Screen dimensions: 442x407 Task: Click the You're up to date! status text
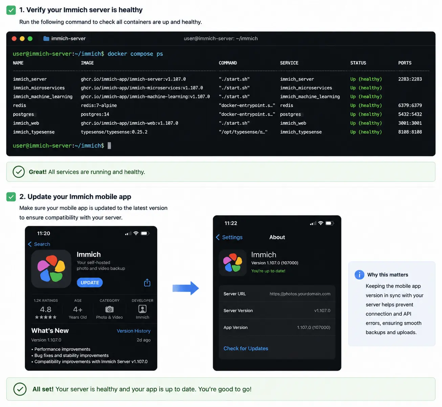pyautogui.click(x=268, y=271)
